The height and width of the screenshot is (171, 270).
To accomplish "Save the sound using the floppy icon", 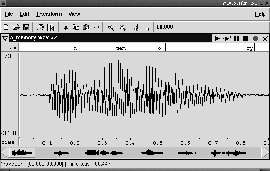I will [26, 27].
